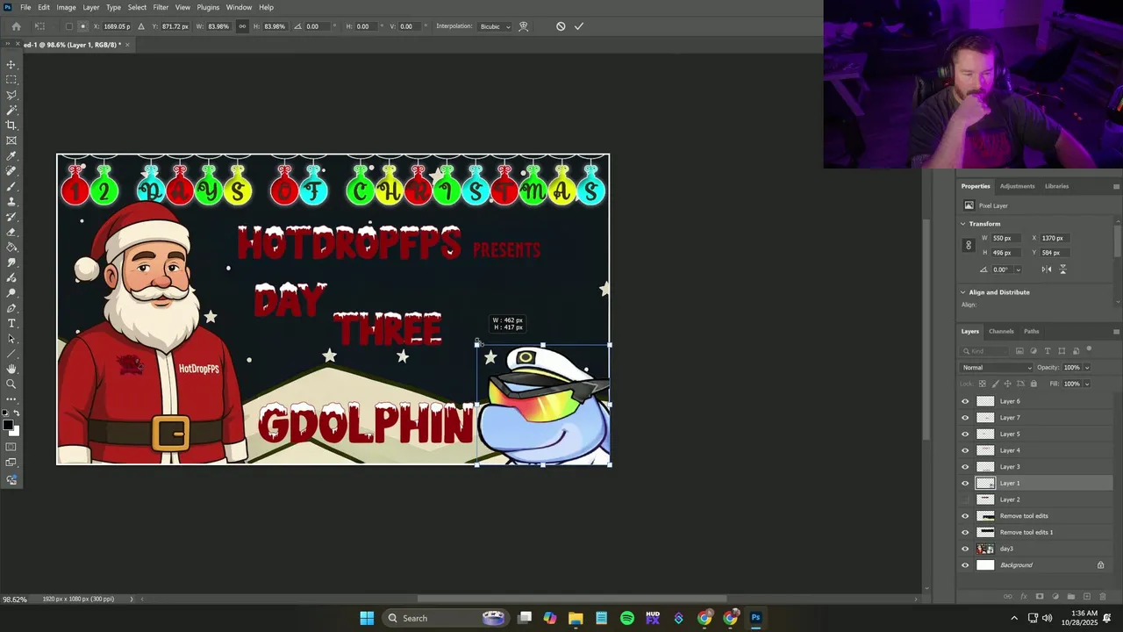Hide Layer 1 visibility eye
The width and height of the screenshot is (1123, 632).
(965, 483)
